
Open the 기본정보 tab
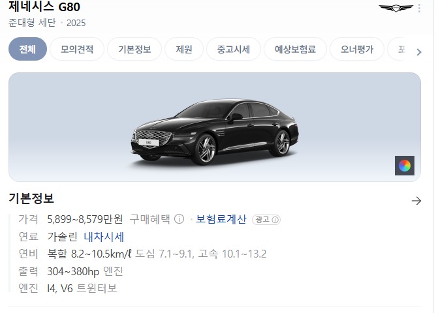pyautogui.click(x=134, y=49)
